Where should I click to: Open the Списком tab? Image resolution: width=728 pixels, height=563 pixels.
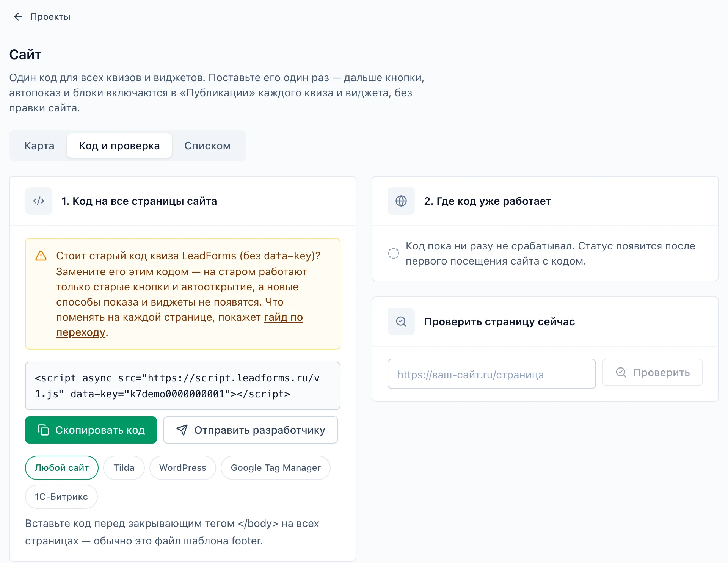tap(207, 146)
